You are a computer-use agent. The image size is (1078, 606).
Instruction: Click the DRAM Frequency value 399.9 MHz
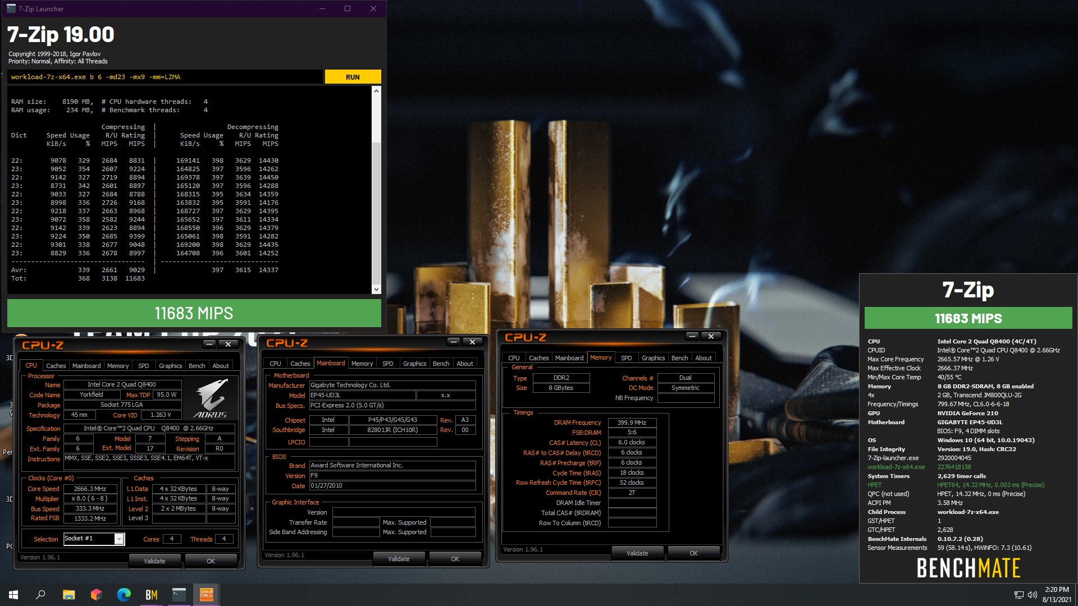(x=632, y=423)
